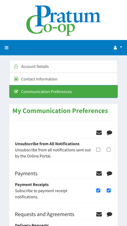Uncheck email checkbox for Payment Receipts
Viewport: 127px width, 226px height.
click(x=98, y=191)
